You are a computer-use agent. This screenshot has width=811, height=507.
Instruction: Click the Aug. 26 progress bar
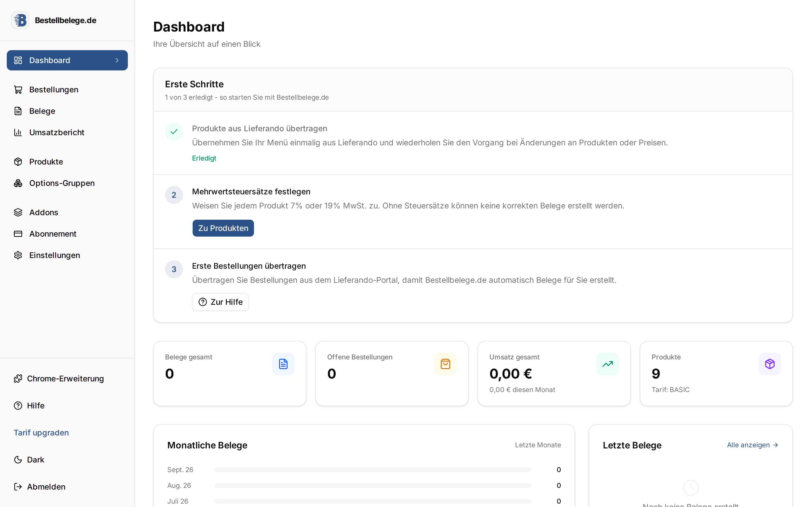[x=373, y=486]
